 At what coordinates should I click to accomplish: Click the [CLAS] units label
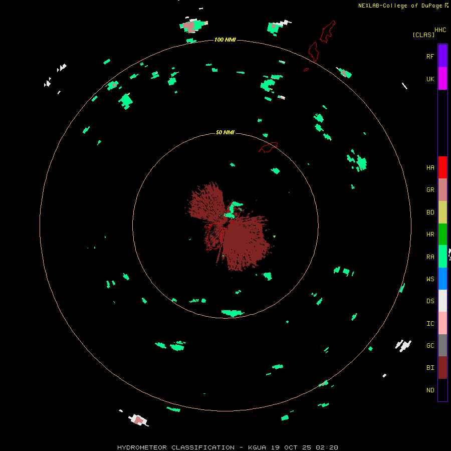pyautogui.click(x=423, y=35)
